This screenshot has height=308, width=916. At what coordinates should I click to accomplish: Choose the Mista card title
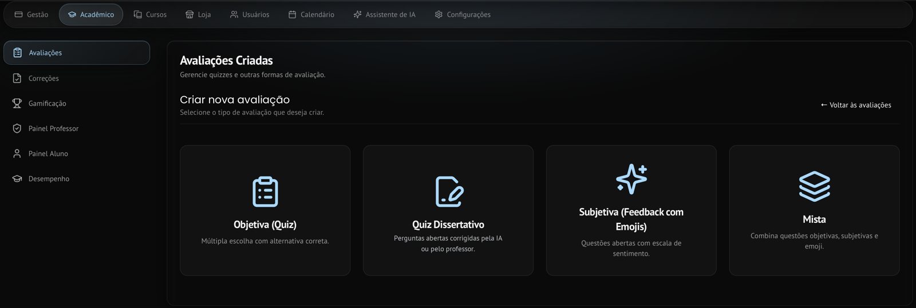(814, 219)
